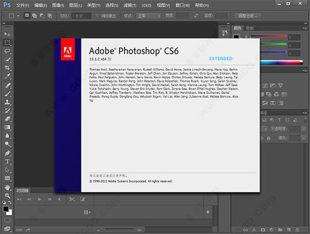Toggle the anti-alias checkbox in options bar
Viewport: 310px width, 234px height.
(97, 16)
